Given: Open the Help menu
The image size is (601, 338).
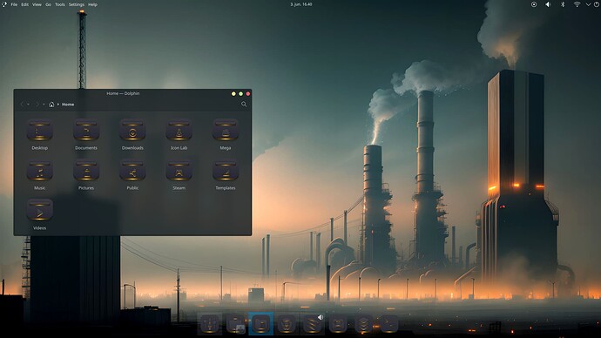Looking at the screenshot, I should (92, 4).
